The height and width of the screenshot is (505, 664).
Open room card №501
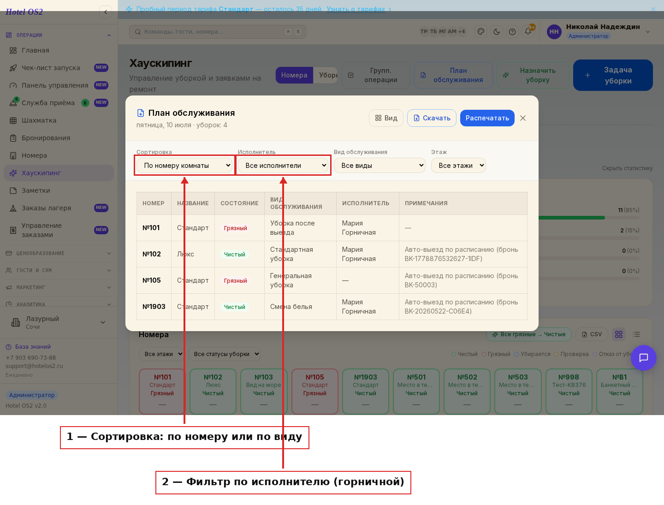tap(416, 392)
